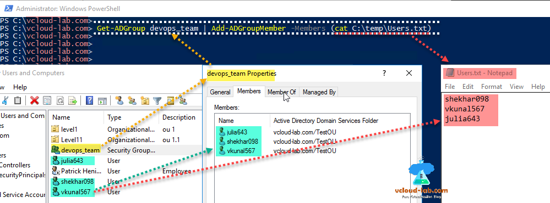Click the Add to group toolbar icon
The height and width of the screenshot is (203, 550).
click(x=183, y=100)
